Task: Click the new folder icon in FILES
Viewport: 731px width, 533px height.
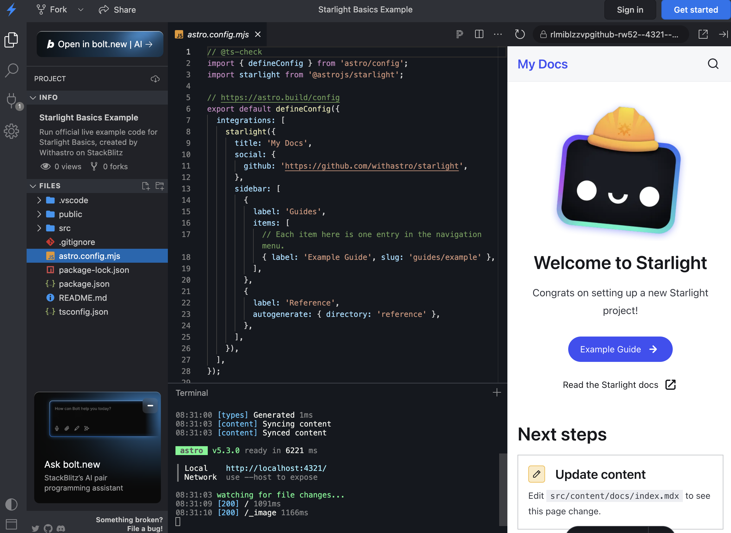Action: tap(160, 186)
